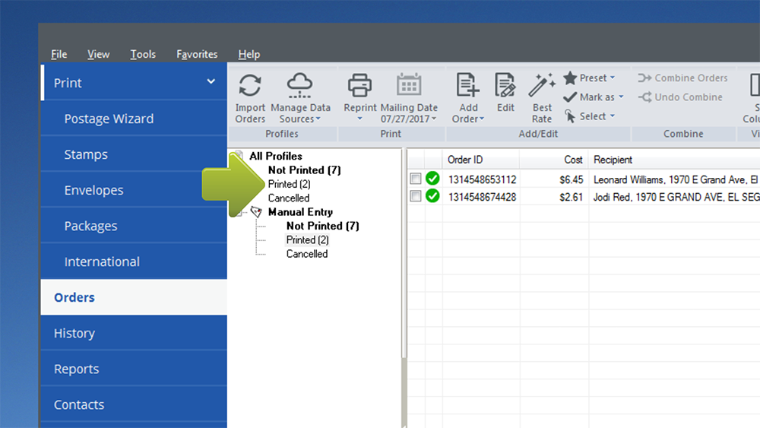Sort by the Cost column header
The image size is (760, 428).
coord(573,160)
